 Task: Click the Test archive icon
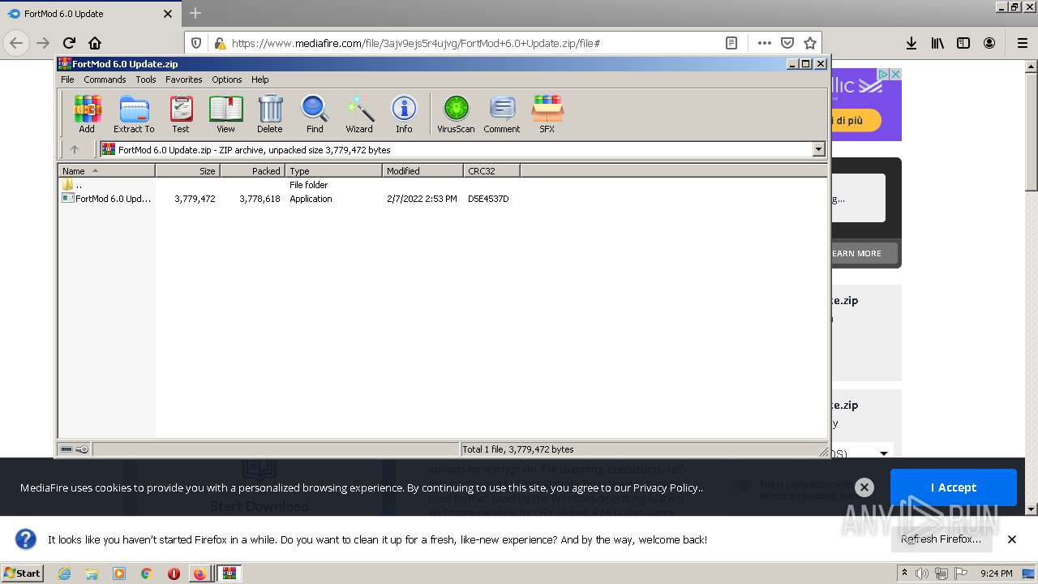coord(181,114)
